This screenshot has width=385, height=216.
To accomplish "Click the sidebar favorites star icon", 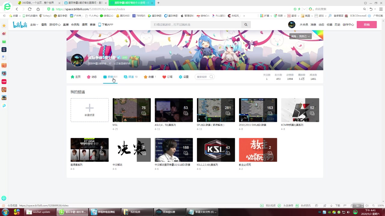I will pos(4,26).
